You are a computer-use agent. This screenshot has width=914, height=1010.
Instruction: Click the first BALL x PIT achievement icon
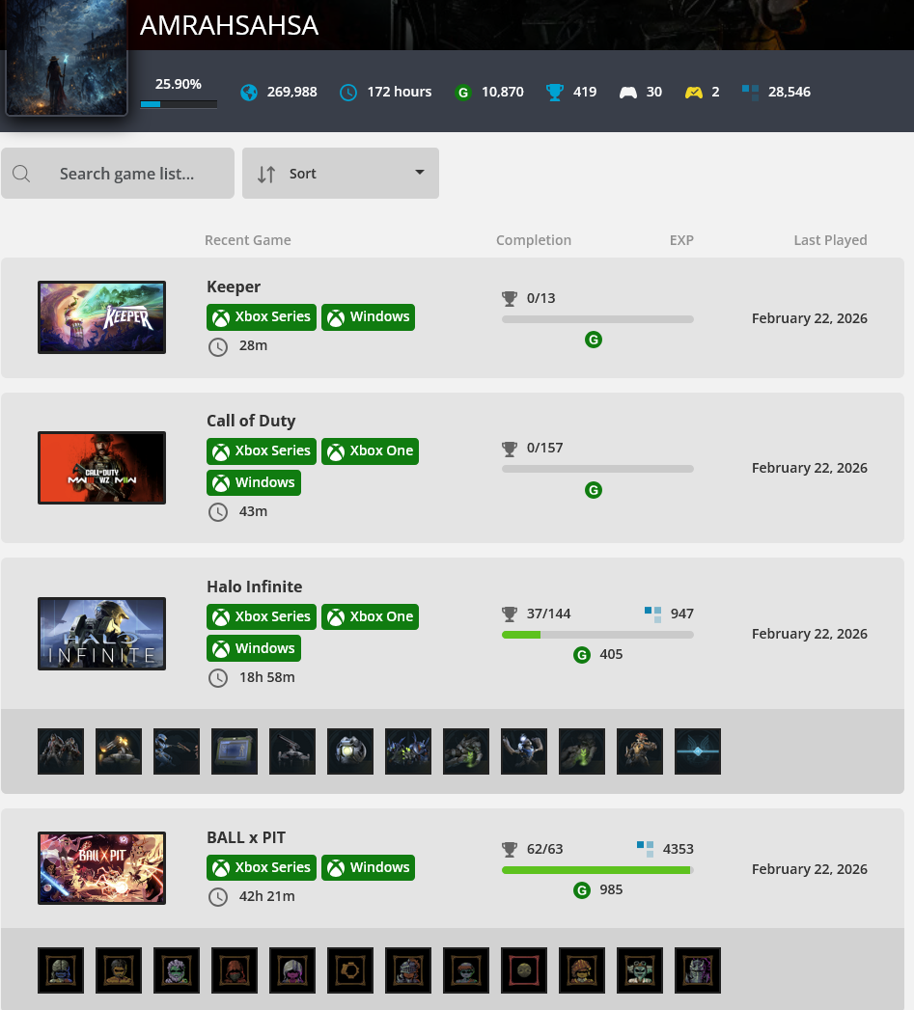(x=61, y=970)
